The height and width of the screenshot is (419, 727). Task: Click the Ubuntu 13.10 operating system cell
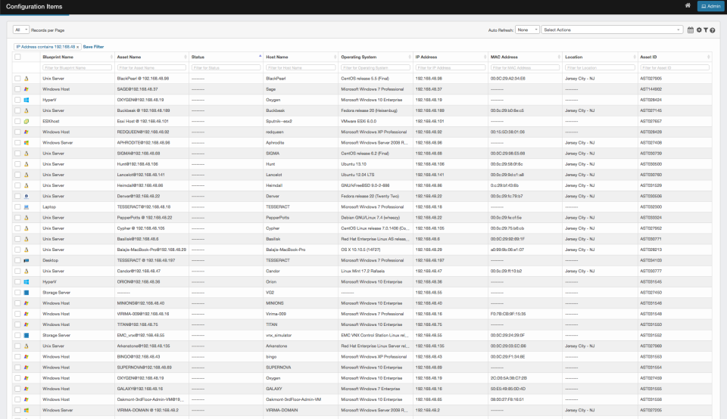(x=354, y=164)
